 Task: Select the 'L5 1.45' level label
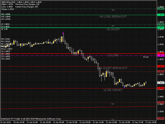tap(4, 29)
